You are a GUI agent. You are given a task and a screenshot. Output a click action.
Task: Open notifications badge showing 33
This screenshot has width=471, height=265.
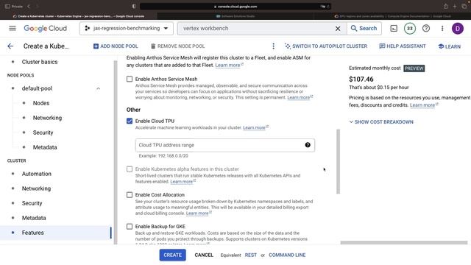tap(410, 28)
